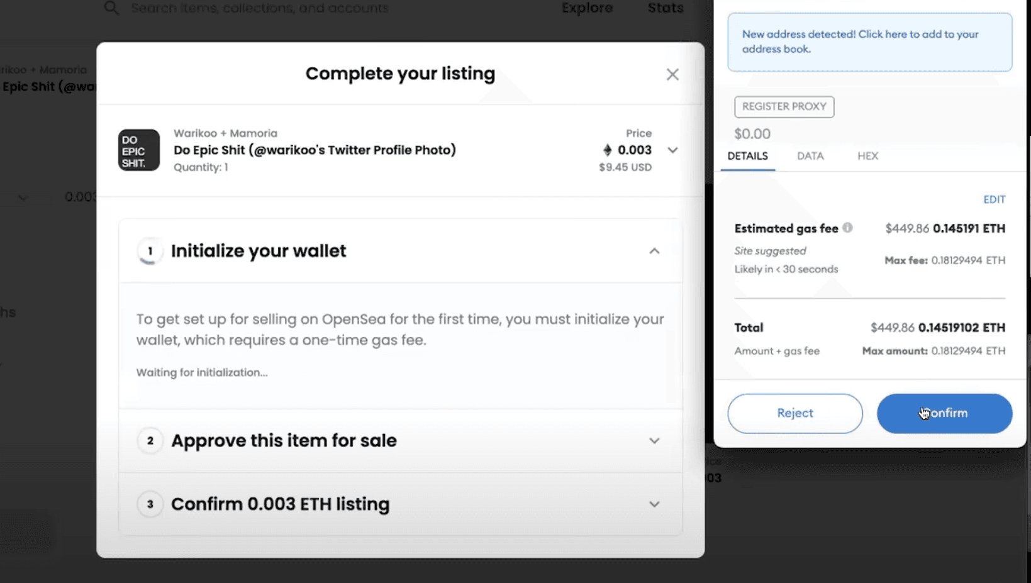Viewport: 1031px width, 583px height.
Task: Expand Approve this item for sale
Action: click(654, 441)
